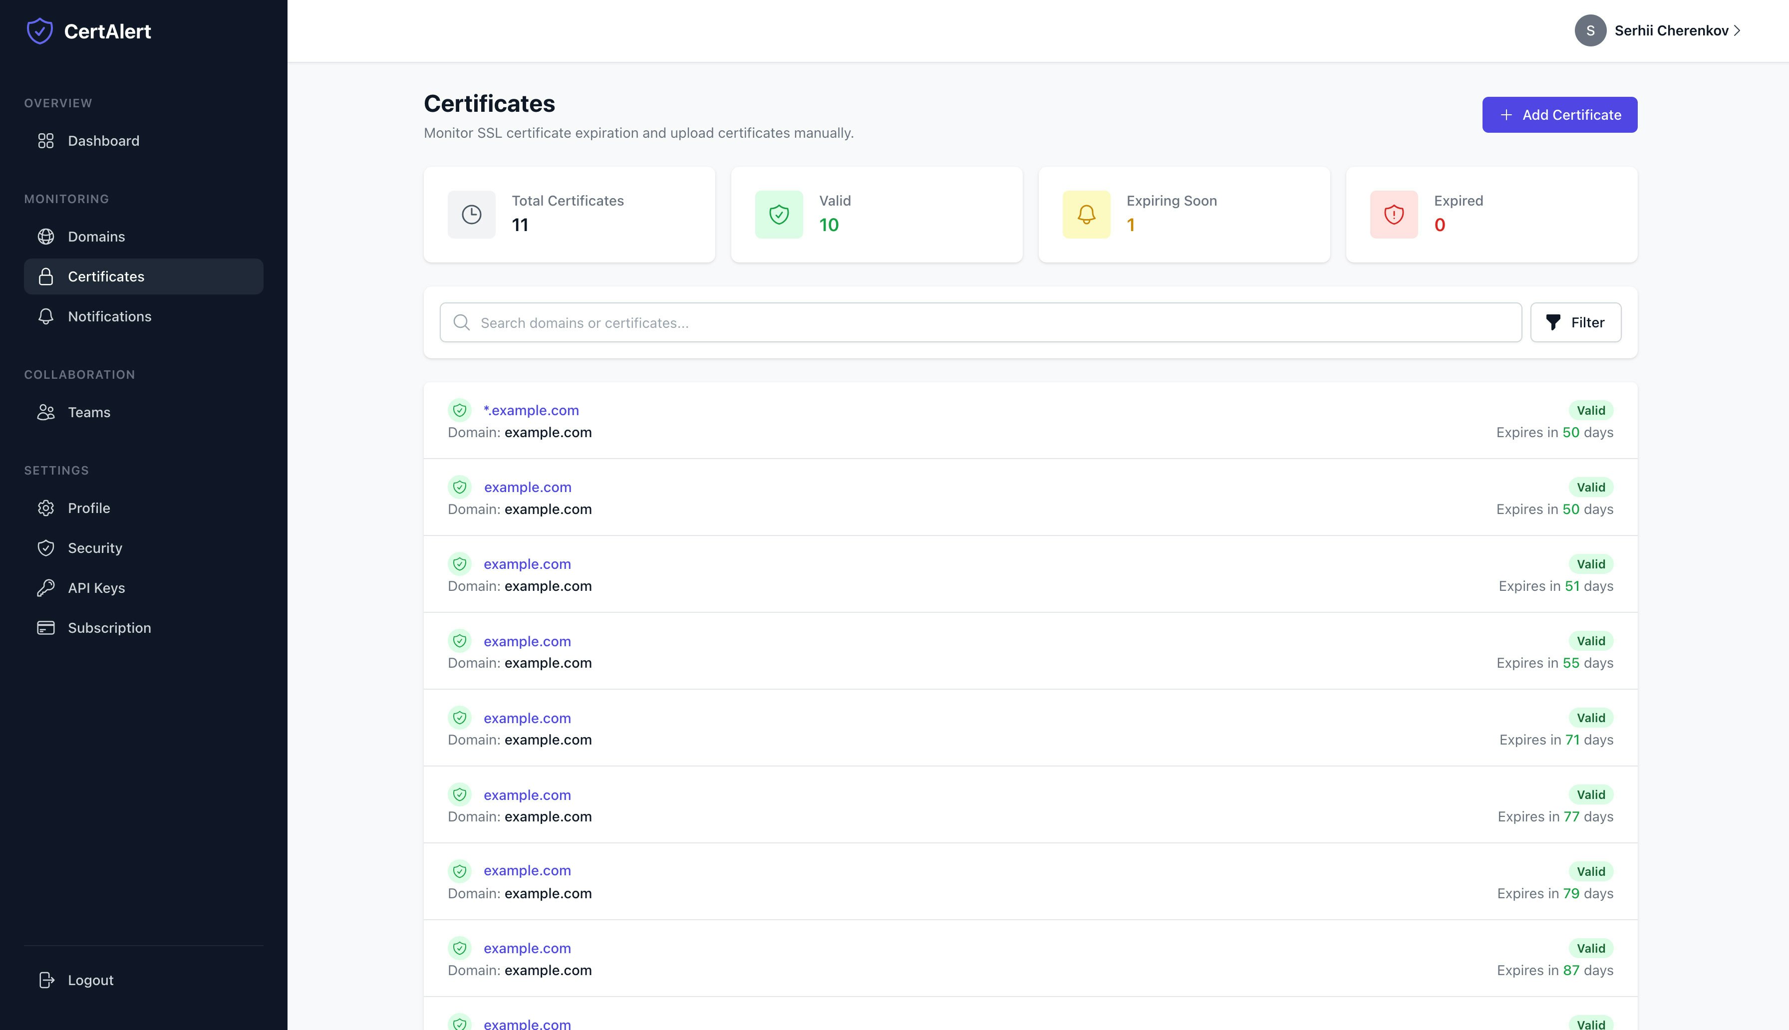Viewport: 1789px width, 1030px height.
Task: Click the Total Certificates count 11
Action: click(x=520, y=225)
